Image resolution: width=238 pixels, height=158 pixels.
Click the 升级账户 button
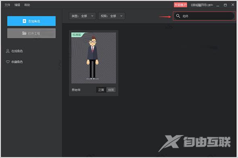tap(180, 5)
